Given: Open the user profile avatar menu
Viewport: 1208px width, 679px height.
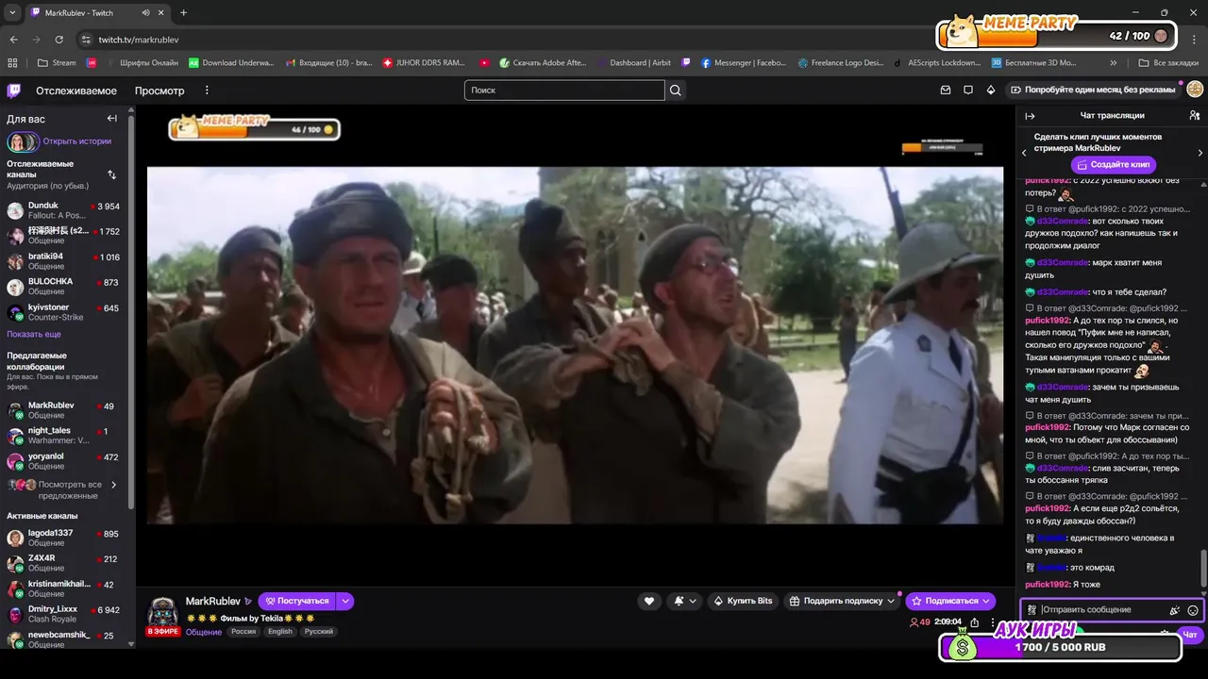Looking at the screenshot, I should coord(1195,90).
